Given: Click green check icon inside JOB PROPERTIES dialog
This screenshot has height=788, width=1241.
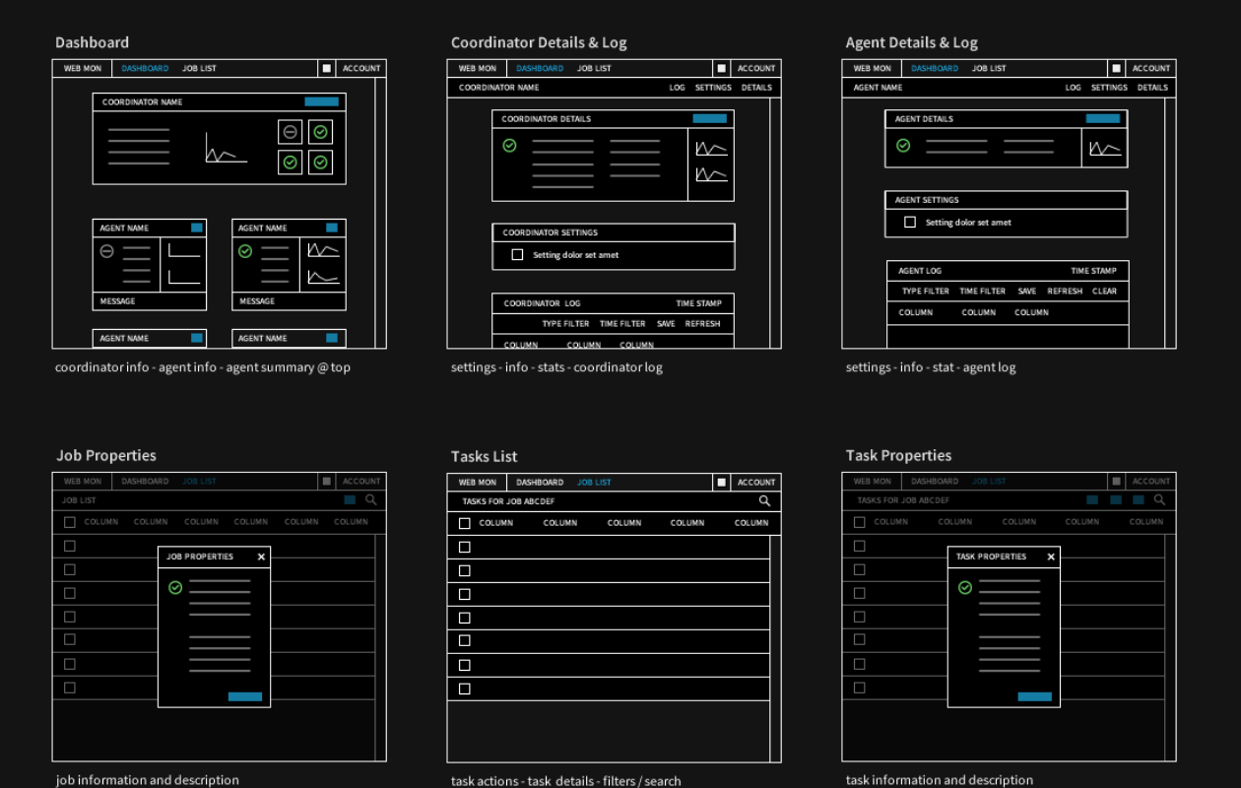Looking at the screenshot, I should 175,587.
